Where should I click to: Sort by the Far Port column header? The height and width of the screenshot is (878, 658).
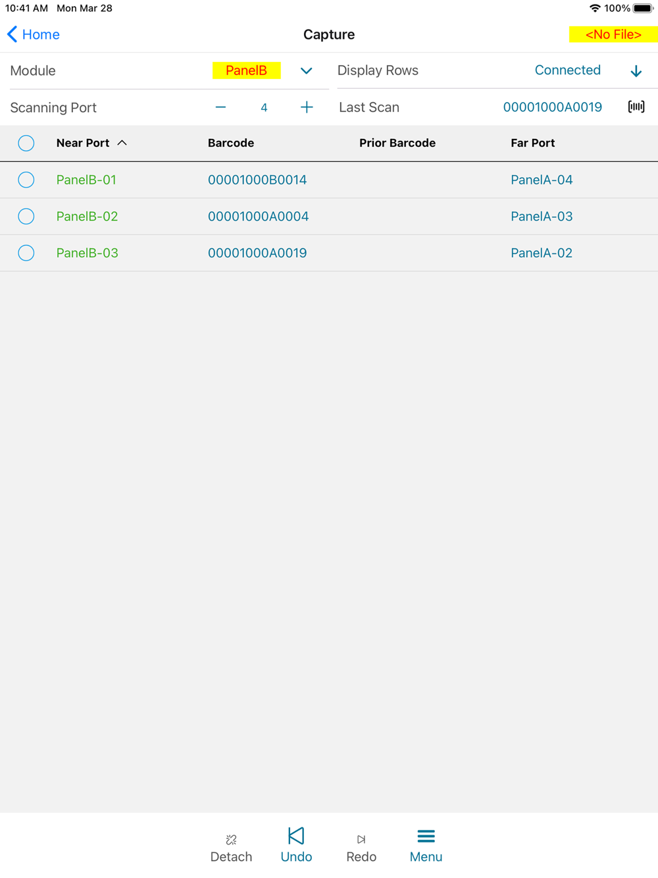tap(533, 143)
